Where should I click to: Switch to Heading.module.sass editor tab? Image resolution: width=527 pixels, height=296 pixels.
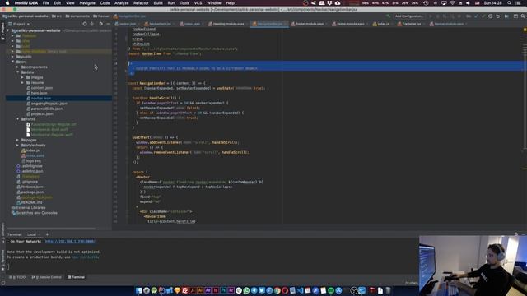(x=229, y=24)
